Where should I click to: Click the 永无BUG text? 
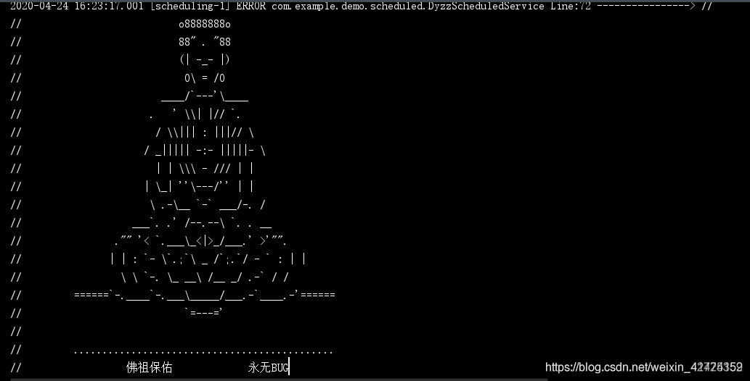pyautogui.click(x=269, y=367)
